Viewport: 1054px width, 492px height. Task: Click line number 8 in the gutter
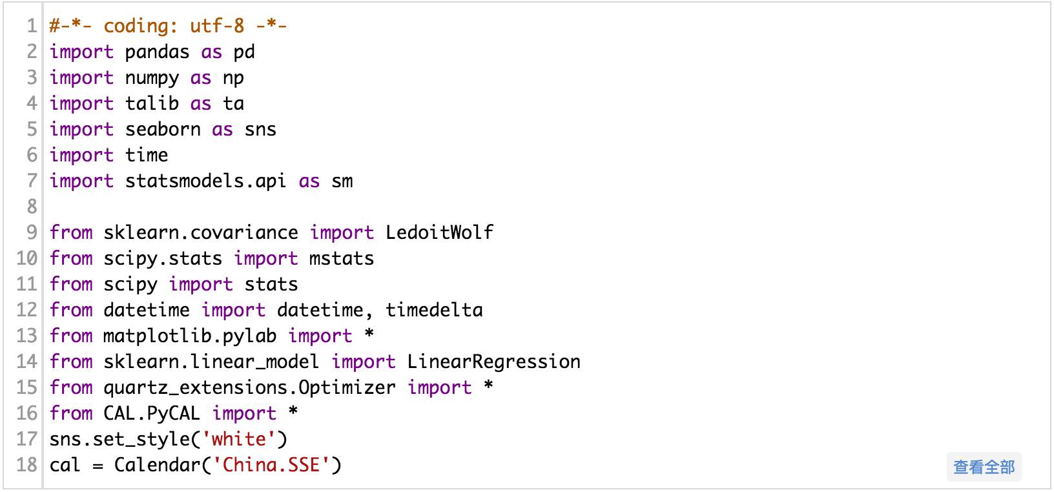pyautogui.click(x=32, y=207)
